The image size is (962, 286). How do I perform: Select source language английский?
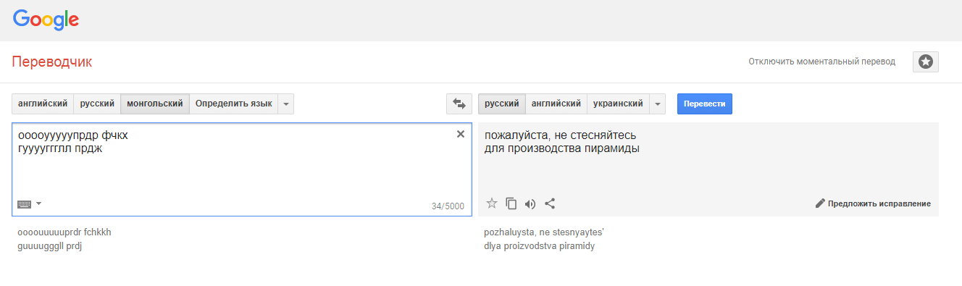coord(43,104)
